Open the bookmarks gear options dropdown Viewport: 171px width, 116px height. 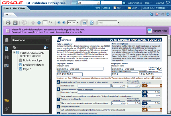(x=15, y=47)
